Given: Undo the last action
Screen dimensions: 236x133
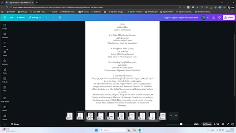Looking at the screenshot, I should (x=47, y=17).
